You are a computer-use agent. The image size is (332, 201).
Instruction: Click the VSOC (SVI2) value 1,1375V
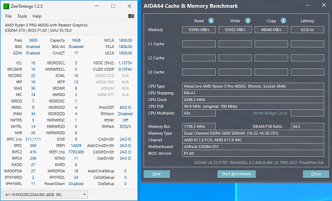tap(126, 63)
